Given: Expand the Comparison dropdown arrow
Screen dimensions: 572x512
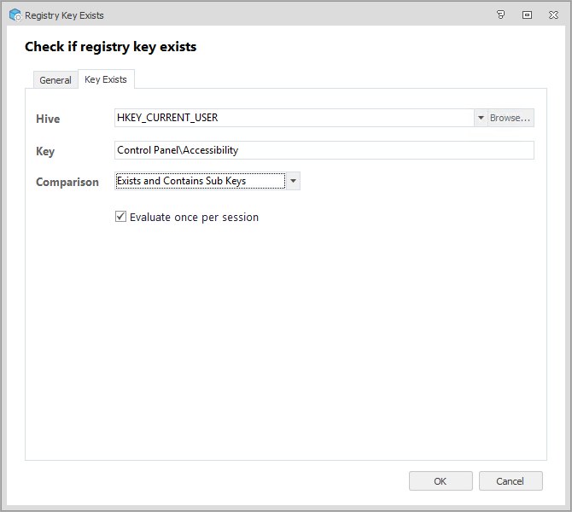Looking at the screenshot, I should coord(293,181).
